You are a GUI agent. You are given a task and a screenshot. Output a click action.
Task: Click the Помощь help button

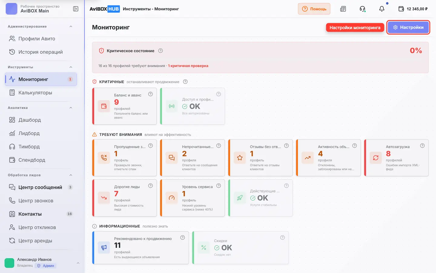click(314, 9)
